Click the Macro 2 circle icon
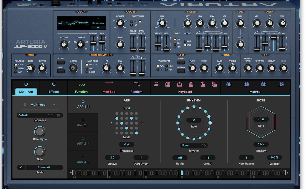306x189 pixels. [x=246, y=84]
